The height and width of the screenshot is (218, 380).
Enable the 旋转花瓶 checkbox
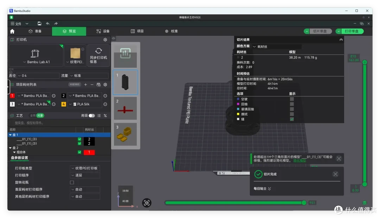pos(72,182)
